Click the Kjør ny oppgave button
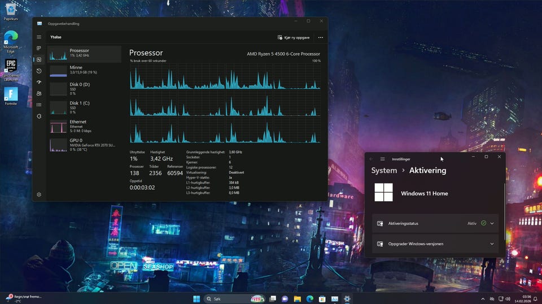This screenshot has height=304, width=542. [294, 38]
